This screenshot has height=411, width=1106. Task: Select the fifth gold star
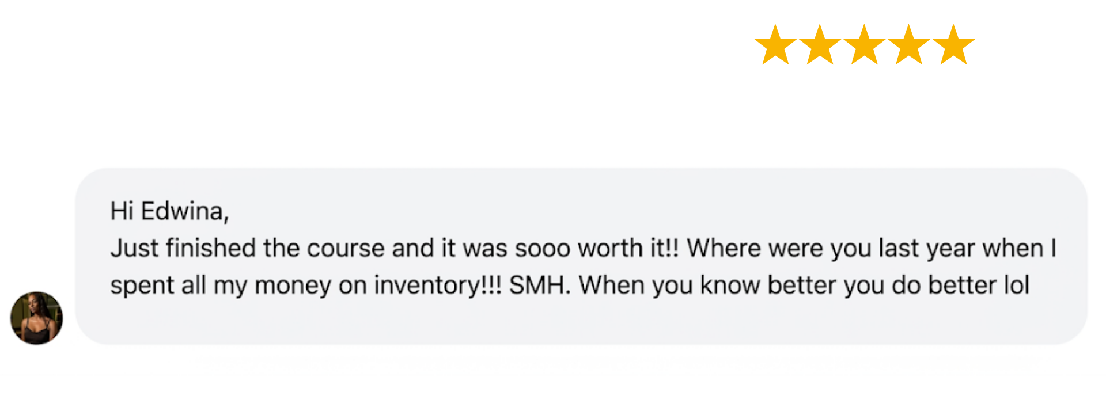click(x=953, y=45)
